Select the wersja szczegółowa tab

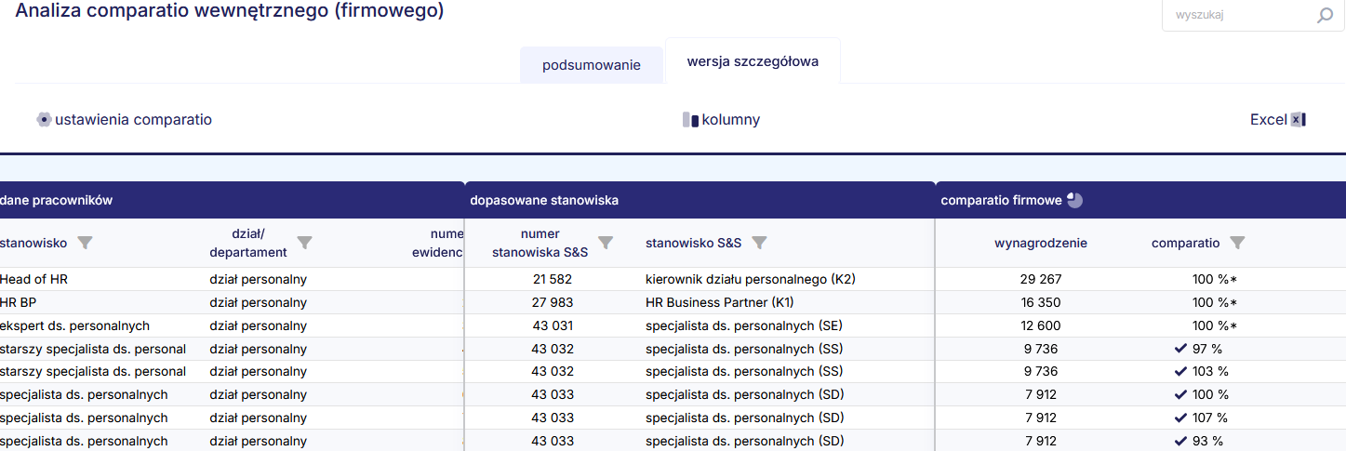click(x=753, y=61)
